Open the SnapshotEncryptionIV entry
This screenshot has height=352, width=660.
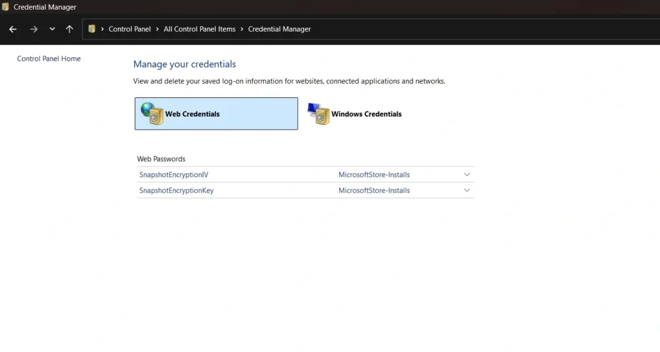pos(174,175)
